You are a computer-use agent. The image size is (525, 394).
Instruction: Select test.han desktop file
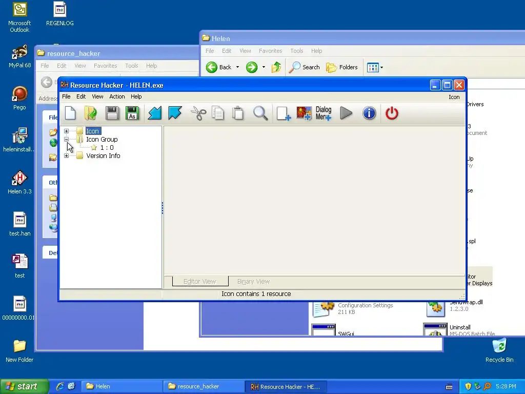pyautogui.click(x=20, y=224)
